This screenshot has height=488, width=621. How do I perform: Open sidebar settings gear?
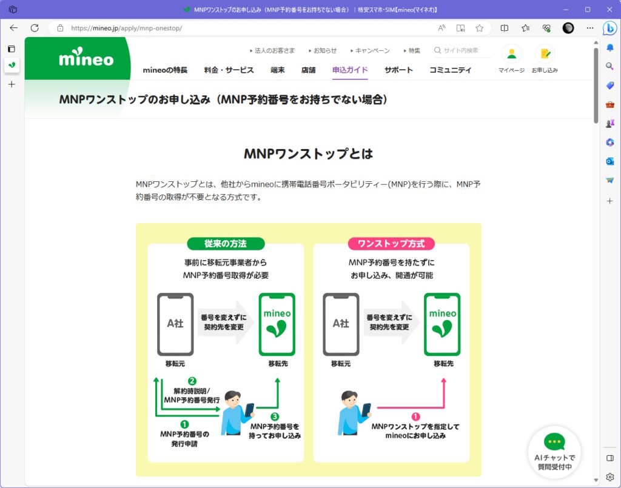[x=610, y=477]
